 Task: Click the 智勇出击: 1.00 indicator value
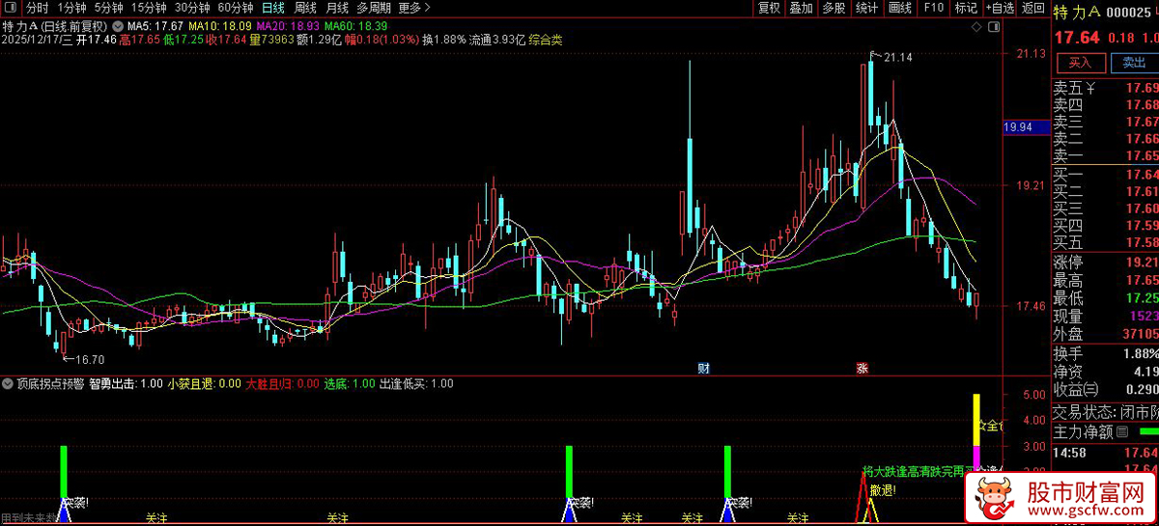click(126, 383)
